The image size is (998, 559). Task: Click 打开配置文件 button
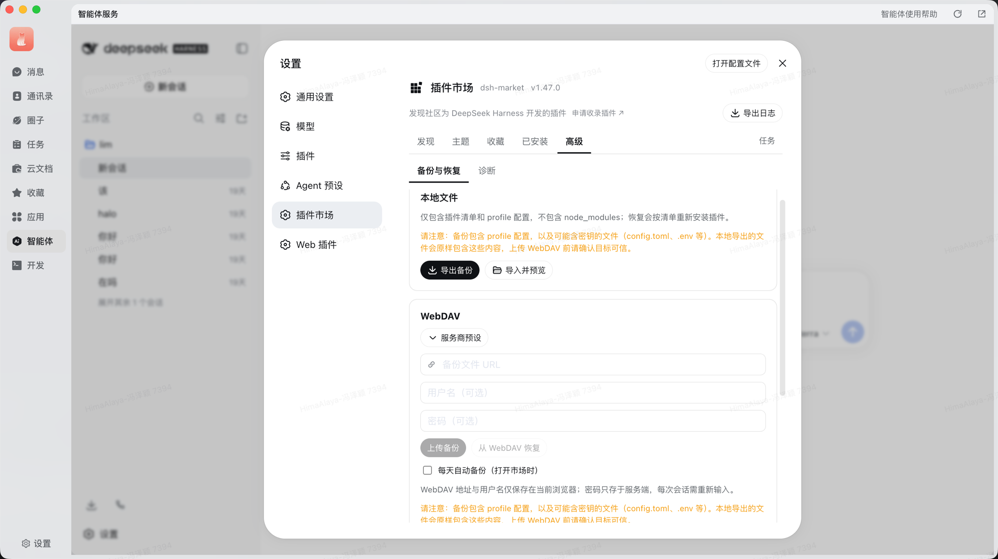(736, 63)
